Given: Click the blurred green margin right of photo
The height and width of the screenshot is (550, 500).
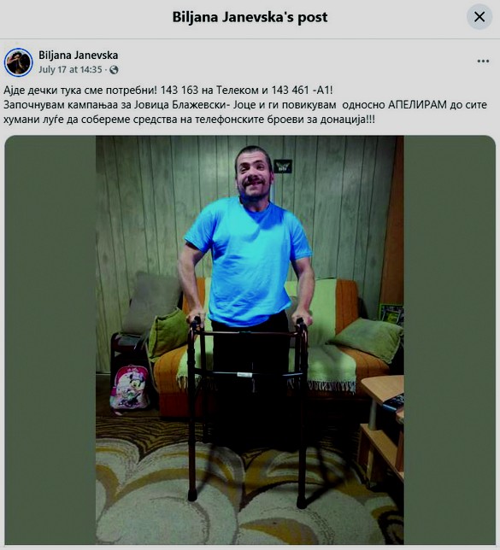Looking at the screenshot, I should point(450,340).
